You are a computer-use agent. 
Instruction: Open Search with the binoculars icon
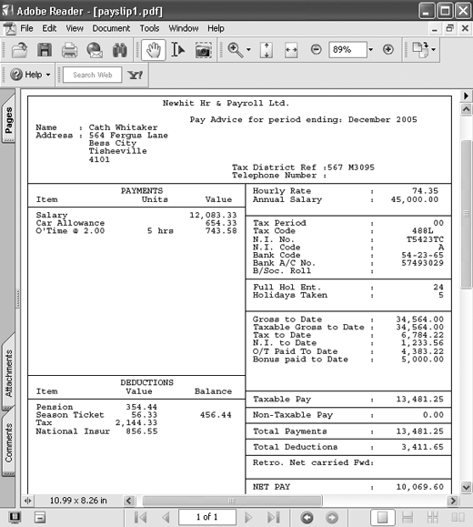click(120, 50)
